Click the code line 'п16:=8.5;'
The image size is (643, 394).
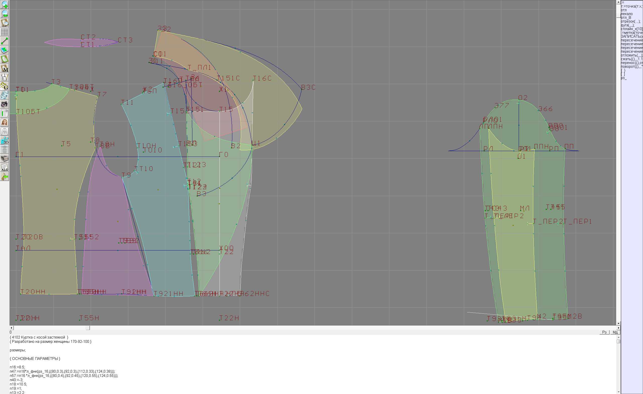17,367
